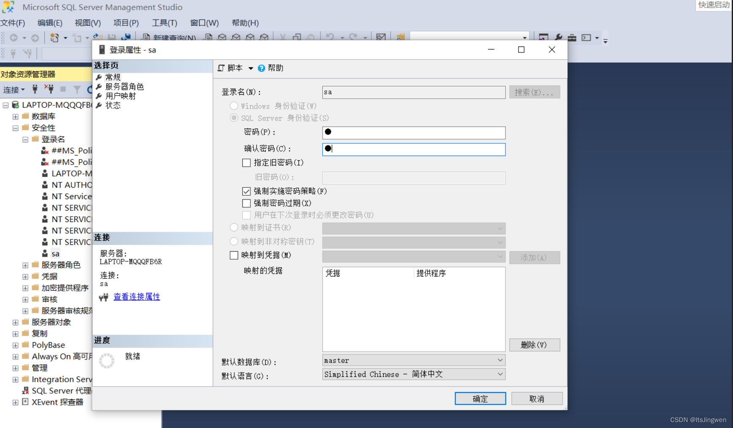Click the navigate back arrow icon
Image resolution: width=733 pixels, height=428 pixels.
14,38
